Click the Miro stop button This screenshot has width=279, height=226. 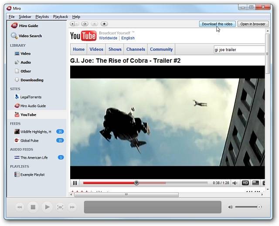pyautogui.click(x=33, y=207)
